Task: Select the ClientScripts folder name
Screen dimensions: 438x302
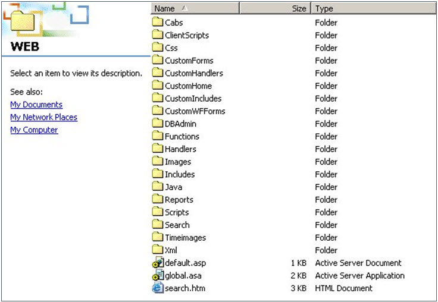Action: [187, 35]
